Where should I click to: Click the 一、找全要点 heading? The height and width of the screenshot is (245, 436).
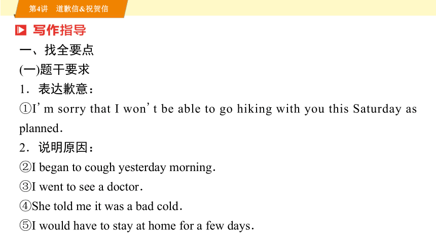(57, 50)
